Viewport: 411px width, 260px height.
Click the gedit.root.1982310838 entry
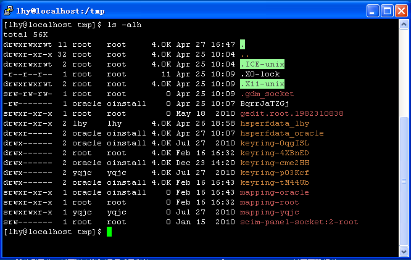(292, 113)
